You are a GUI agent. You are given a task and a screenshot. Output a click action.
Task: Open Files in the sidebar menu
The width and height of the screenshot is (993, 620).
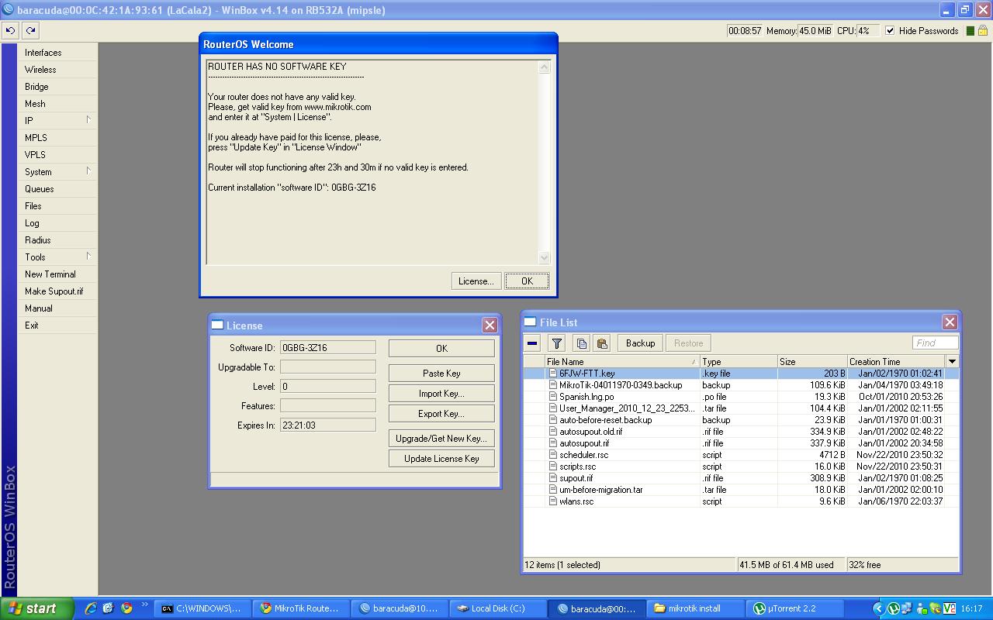click(57, 205)
